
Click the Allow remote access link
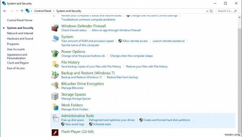pos(135,41)
